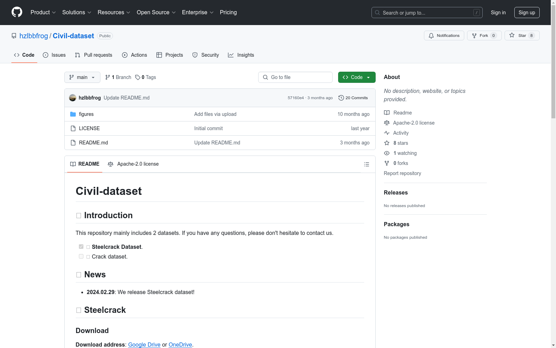Click the Search or jump to field
The image size is (556, 348).
(x=427, y=13)
